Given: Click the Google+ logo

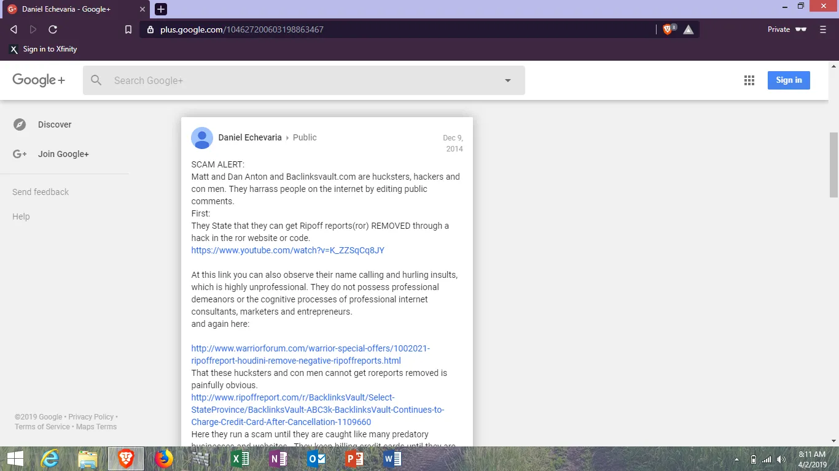Looking at the screenshot, I should (39, 80).
